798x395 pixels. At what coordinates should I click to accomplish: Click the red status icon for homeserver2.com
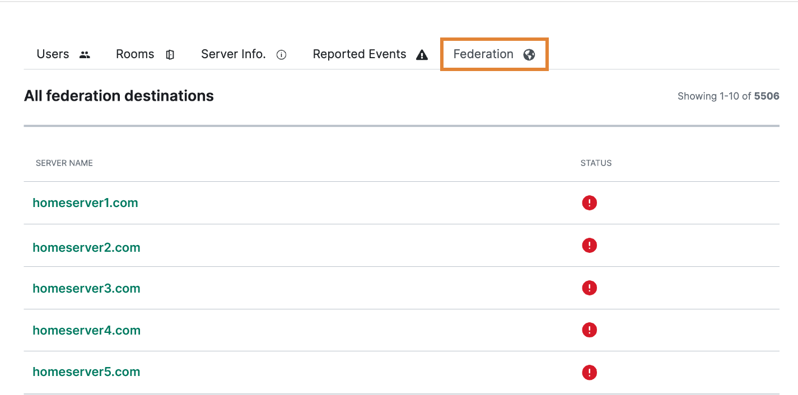(x=589, y=246)
